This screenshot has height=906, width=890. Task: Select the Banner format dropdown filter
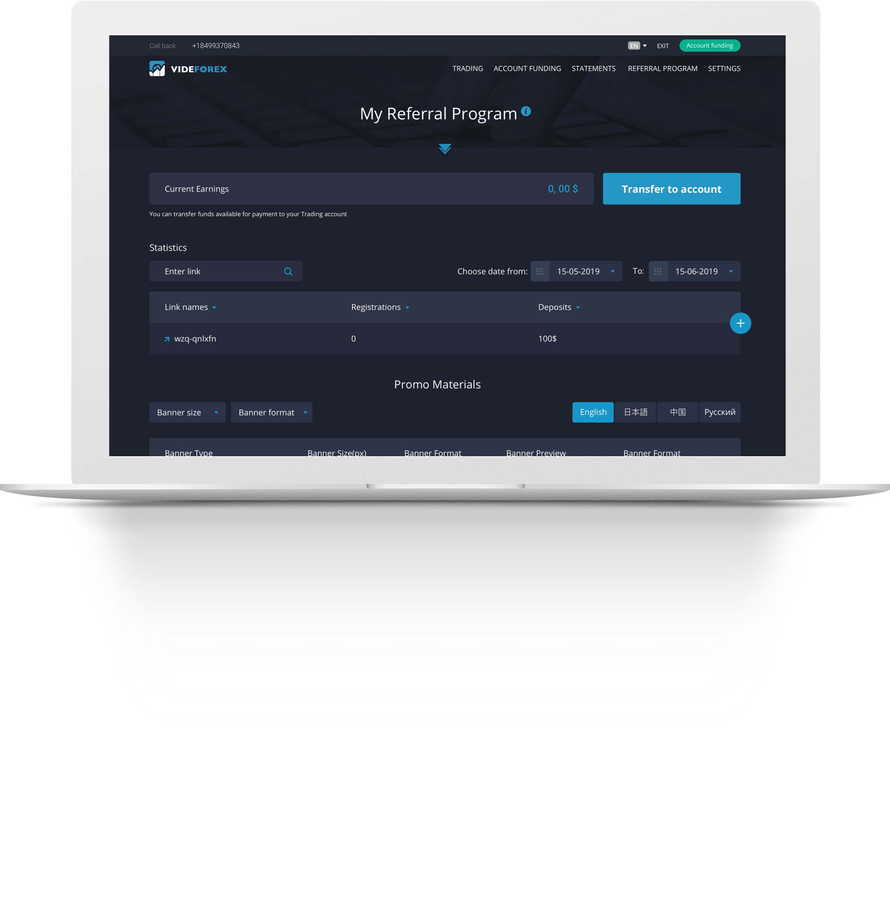click(x=272, y=412)
